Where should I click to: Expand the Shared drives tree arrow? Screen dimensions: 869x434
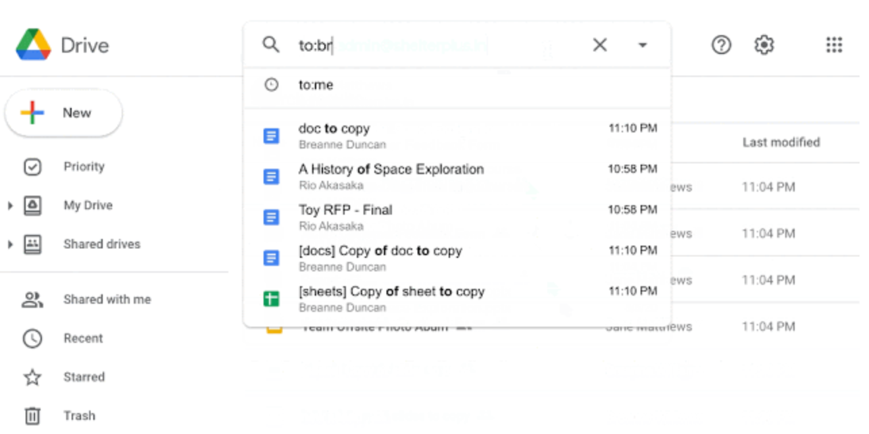(10, 244)
